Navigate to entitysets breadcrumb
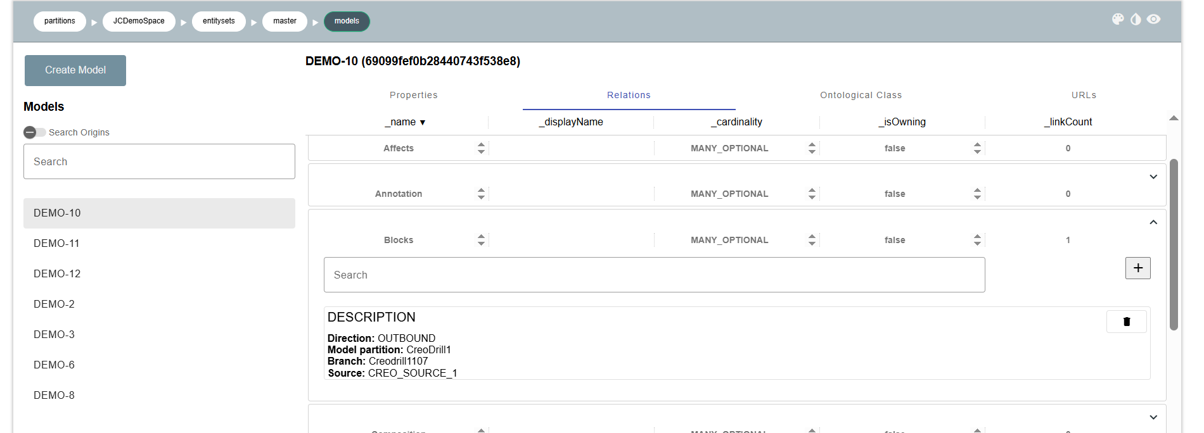 219,21
